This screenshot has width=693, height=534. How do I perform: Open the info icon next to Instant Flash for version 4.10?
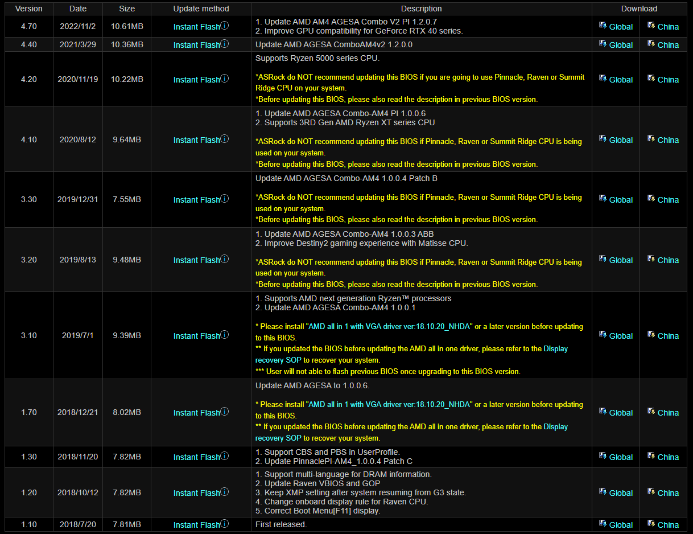(224, 139)
